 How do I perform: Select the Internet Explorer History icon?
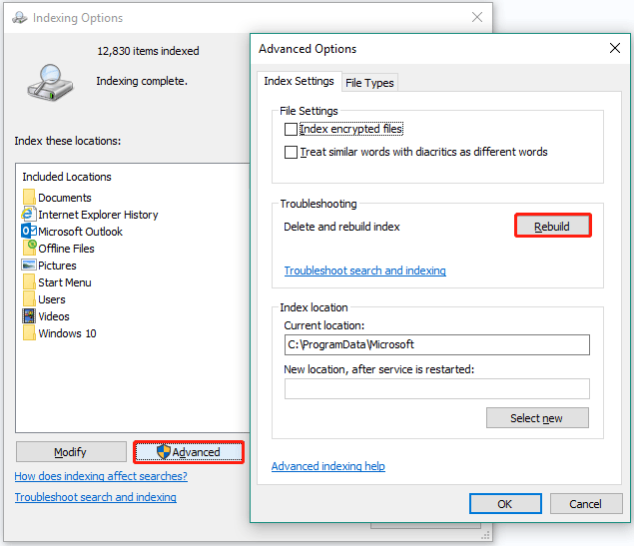point(29,215)
